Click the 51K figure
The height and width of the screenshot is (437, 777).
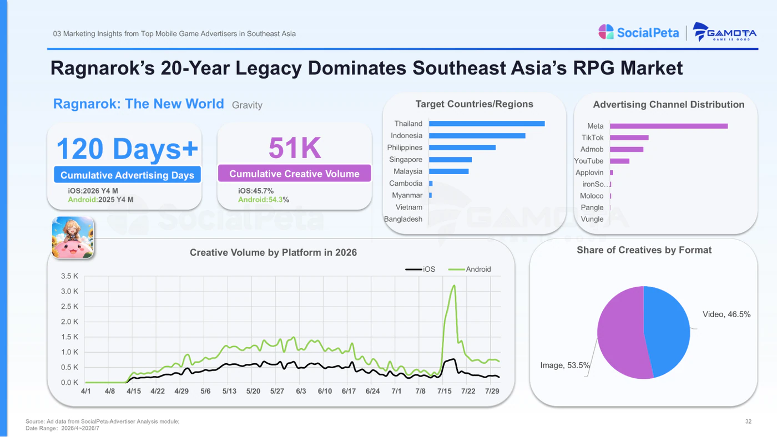pyautogui.click(x=295, y=148)
